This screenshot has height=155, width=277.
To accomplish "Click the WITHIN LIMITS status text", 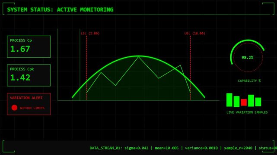I will 32,108.
